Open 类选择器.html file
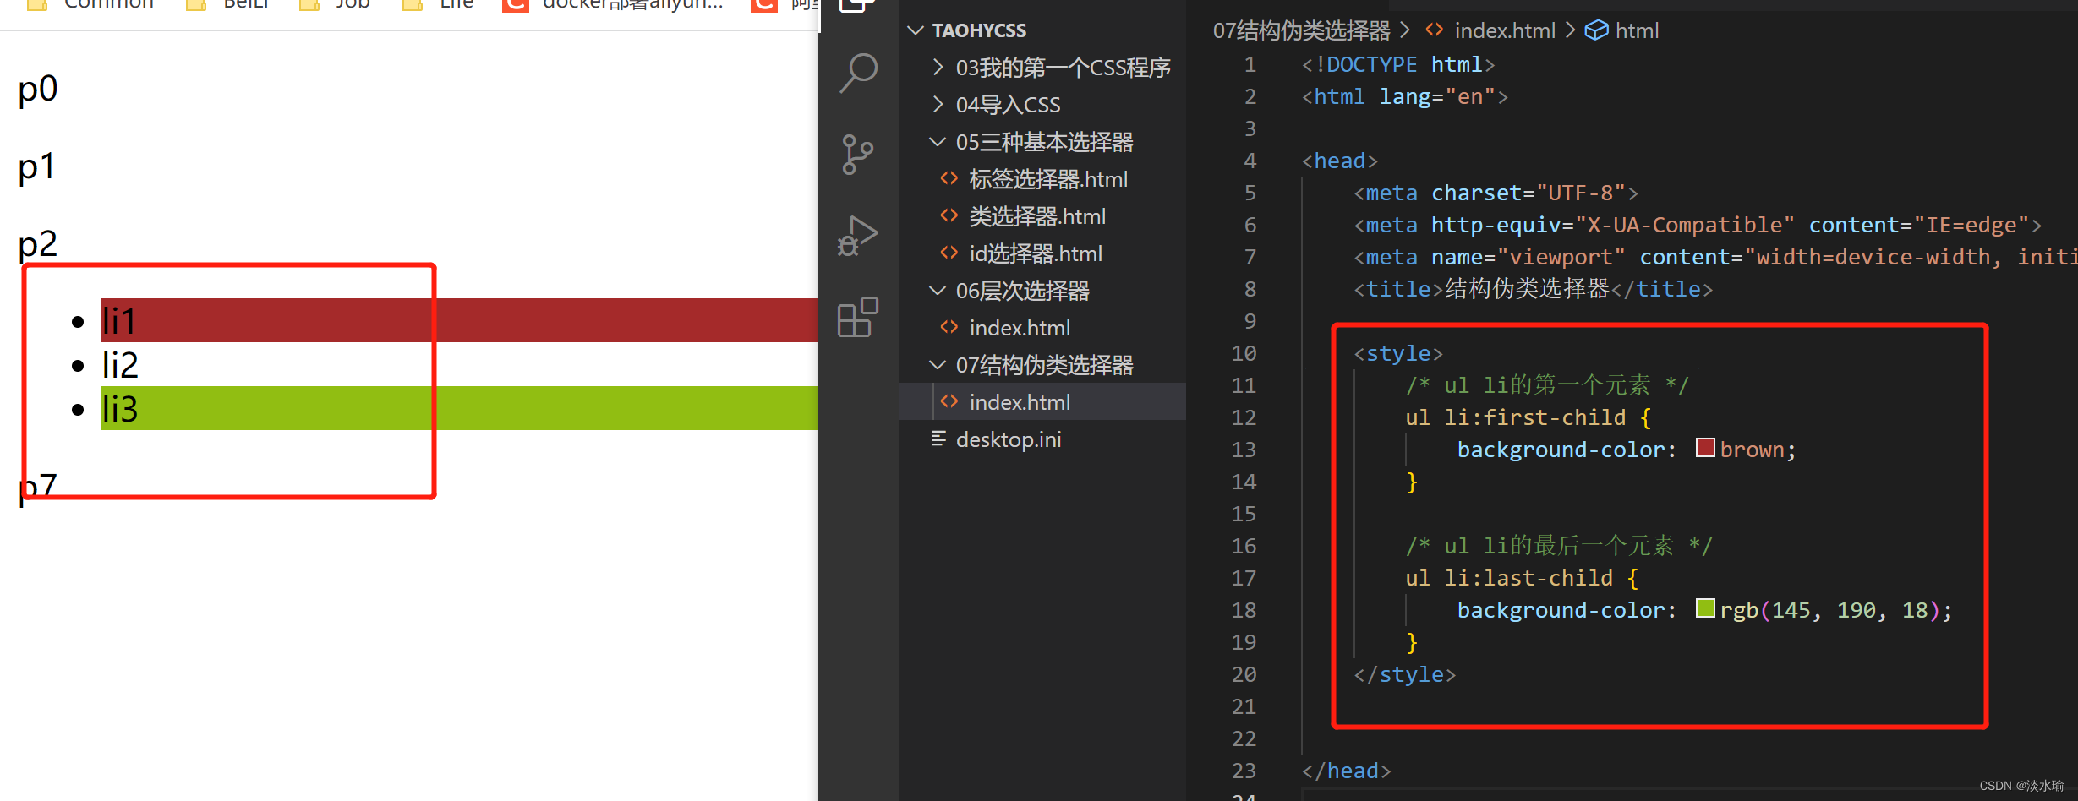The image size is (2078, 801). click(1037, 216)
